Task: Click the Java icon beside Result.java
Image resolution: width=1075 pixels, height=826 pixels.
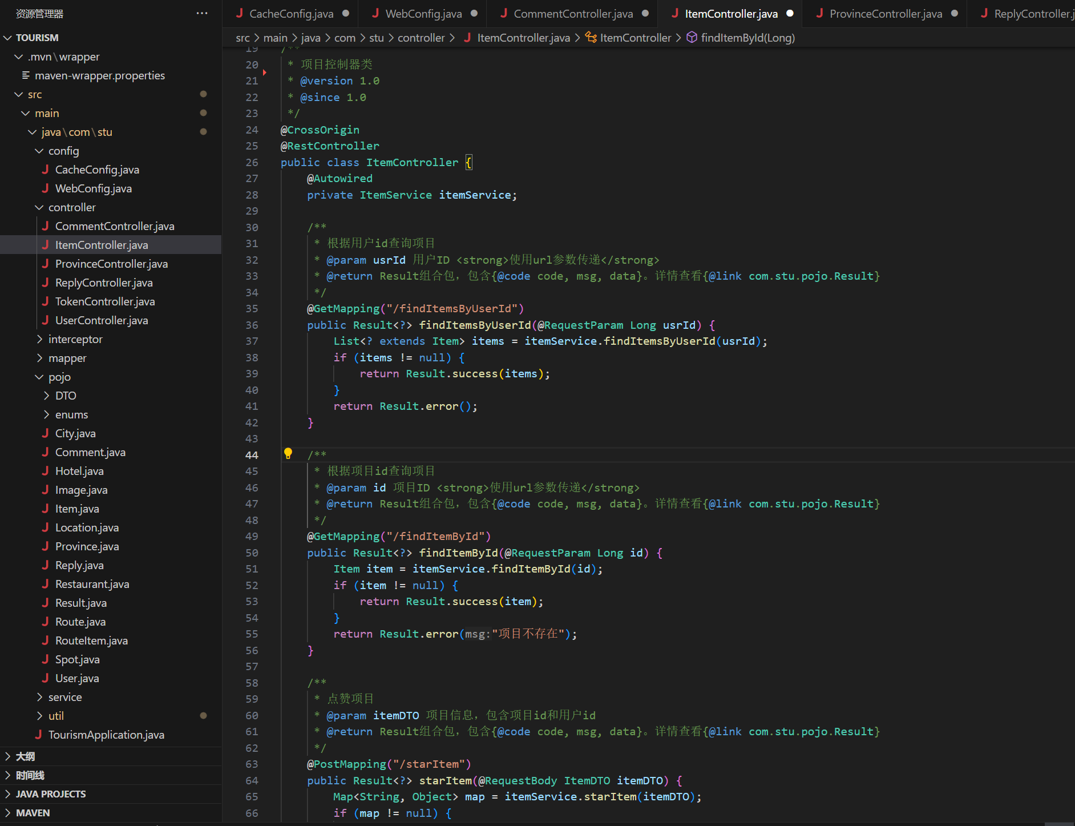Action: point(45,603)
